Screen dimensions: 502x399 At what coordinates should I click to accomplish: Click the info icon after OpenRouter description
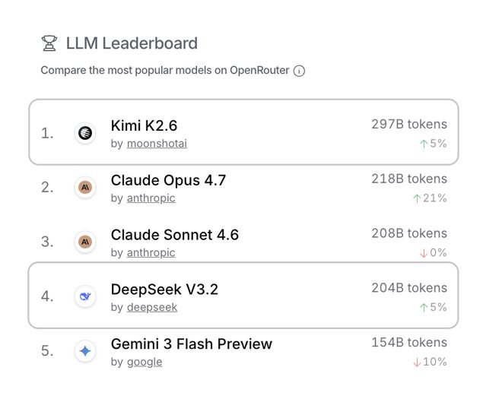(x=300, y=71)
